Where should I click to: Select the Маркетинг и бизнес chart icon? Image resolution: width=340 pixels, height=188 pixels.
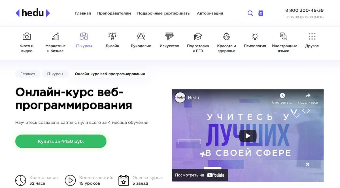56,36
